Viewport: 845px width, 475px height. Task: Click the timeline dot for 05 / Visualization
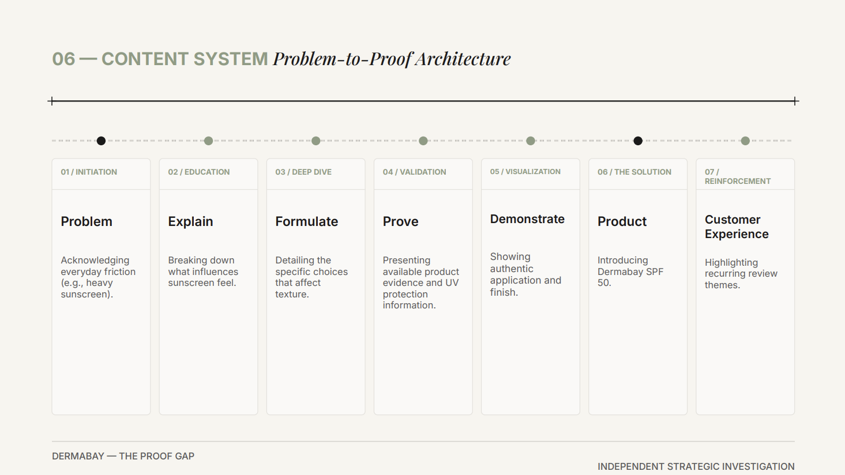click(531, 141)
